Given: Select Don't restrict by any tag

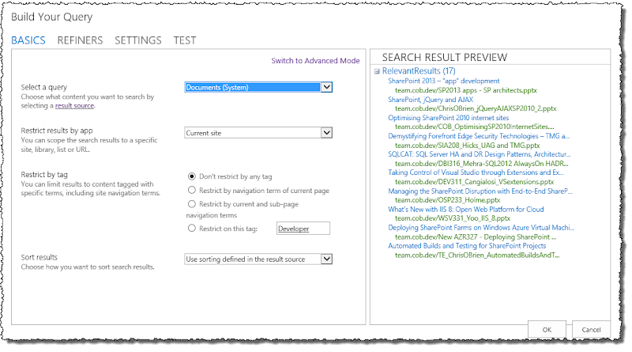Looking at the screenshot, I should (x=192, y=176).
